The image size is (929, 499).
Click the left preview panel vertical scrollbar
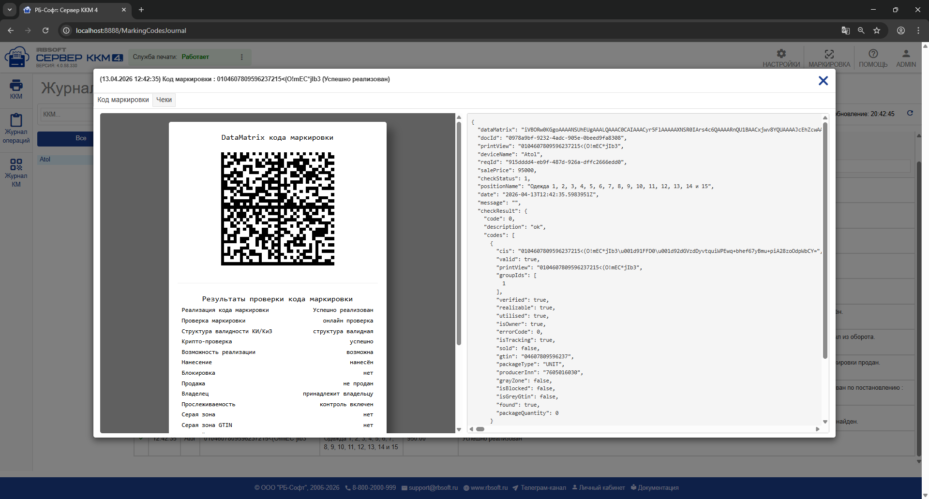(x=459, y=233)
